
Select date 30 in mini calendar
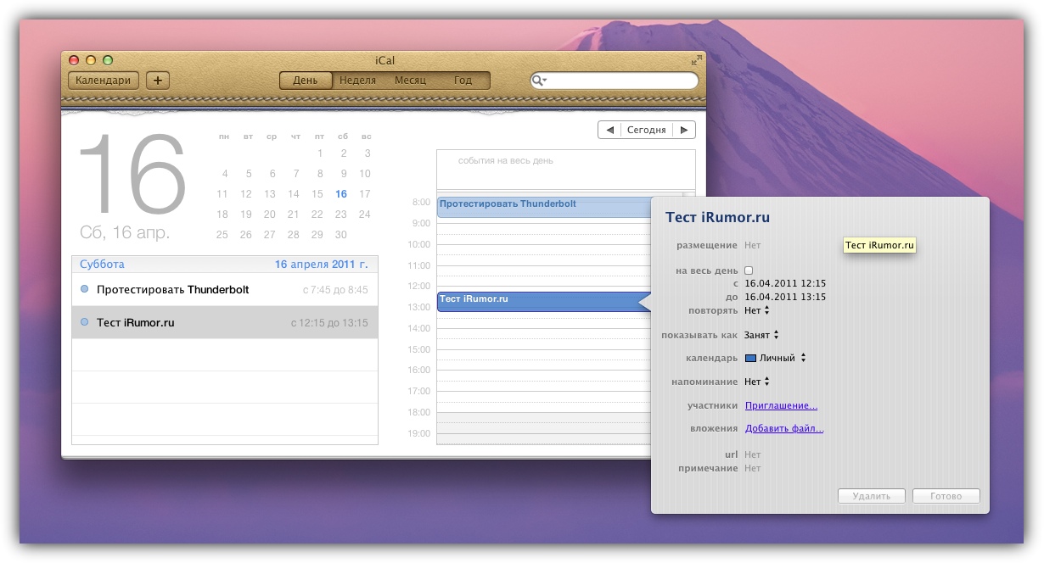(x=341, y=235)
